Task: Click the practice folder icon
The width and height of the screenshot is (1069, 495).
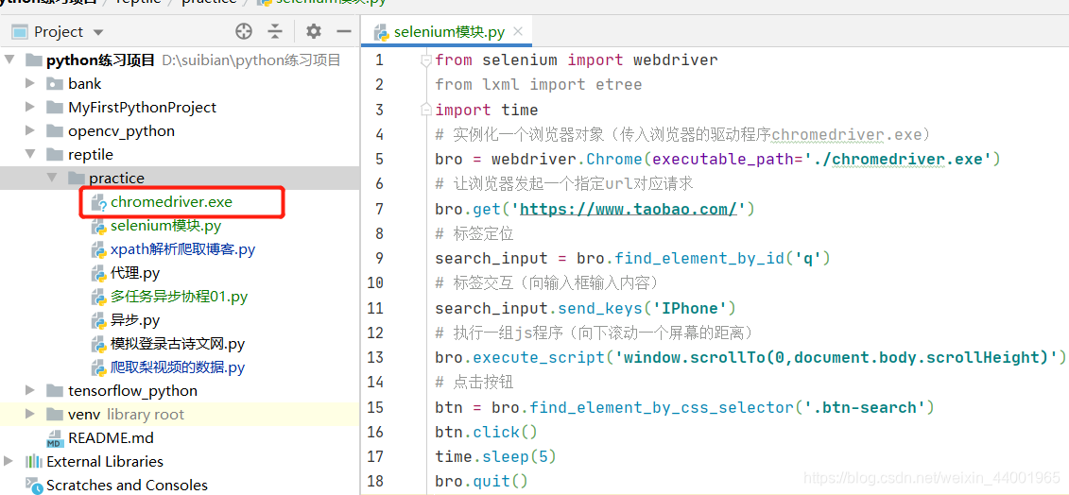Action: 77,178
